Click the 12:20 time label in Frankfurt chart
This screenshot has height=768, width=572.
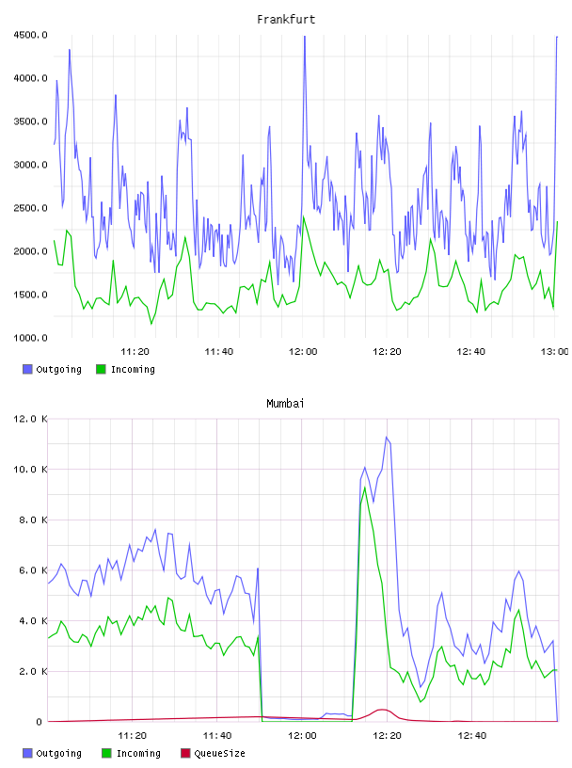pyautogui.click(x=387, y=352)
